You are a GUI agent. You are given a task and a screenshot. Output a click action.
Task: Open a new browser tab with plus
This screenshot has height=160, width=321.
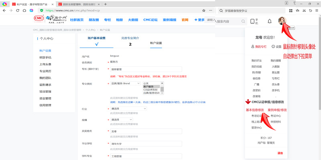point(106,4)
